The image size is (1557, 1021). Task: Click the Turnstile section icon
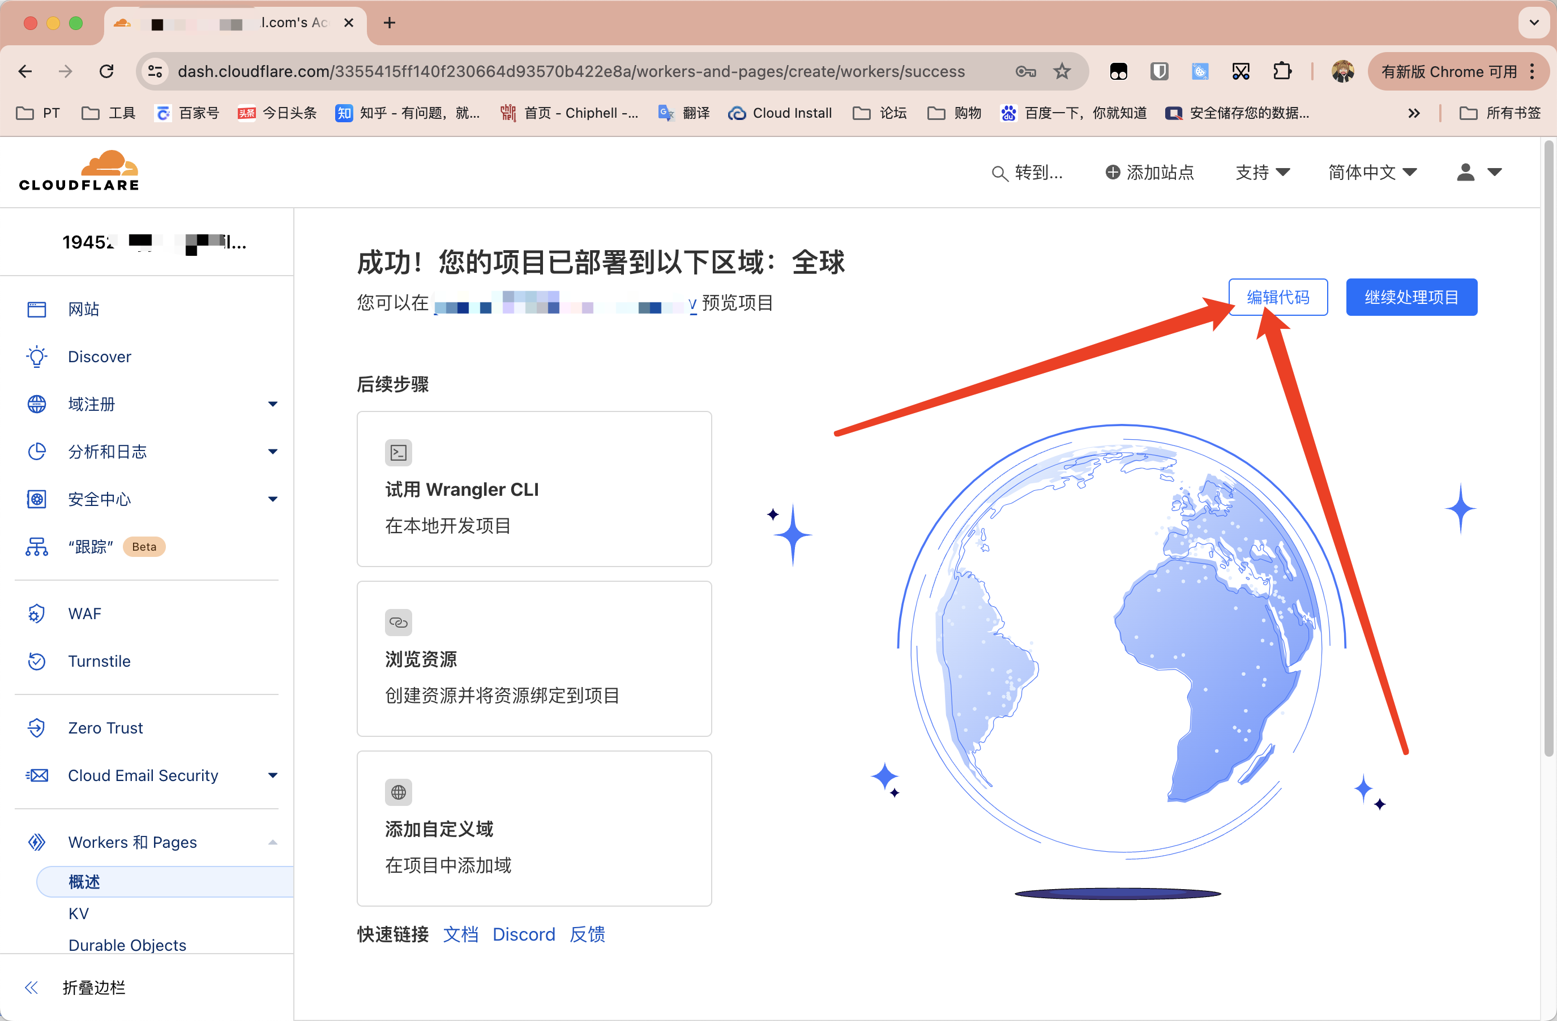coord(36,660)
